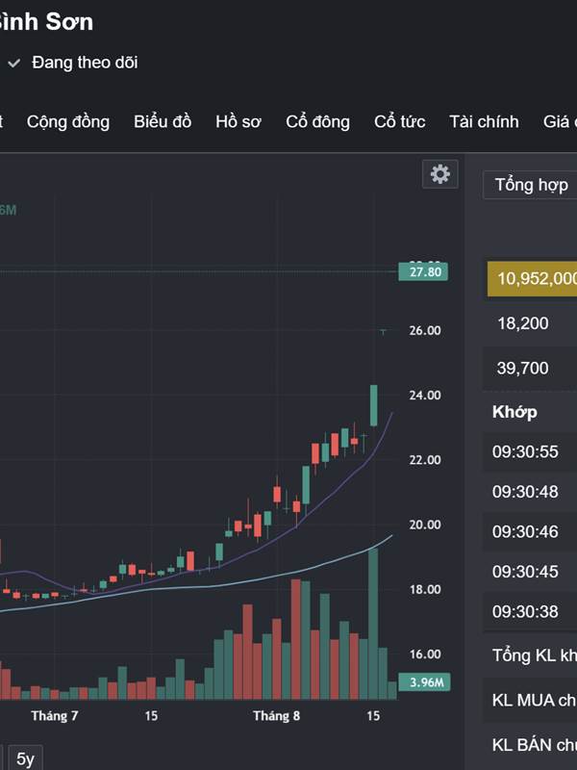Open the 'Cổ tức' tab

[399, 122]
